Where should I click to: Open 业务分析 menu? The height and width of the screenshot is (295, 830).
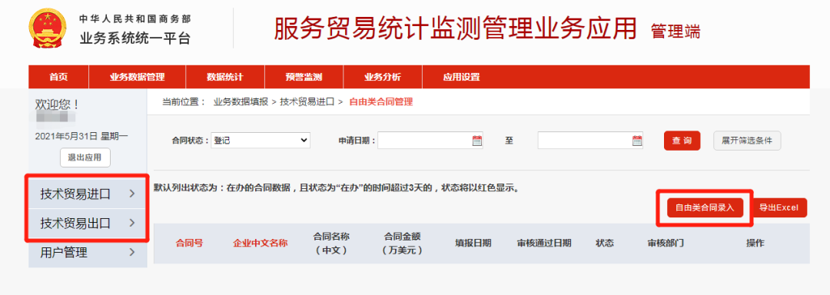382,77
